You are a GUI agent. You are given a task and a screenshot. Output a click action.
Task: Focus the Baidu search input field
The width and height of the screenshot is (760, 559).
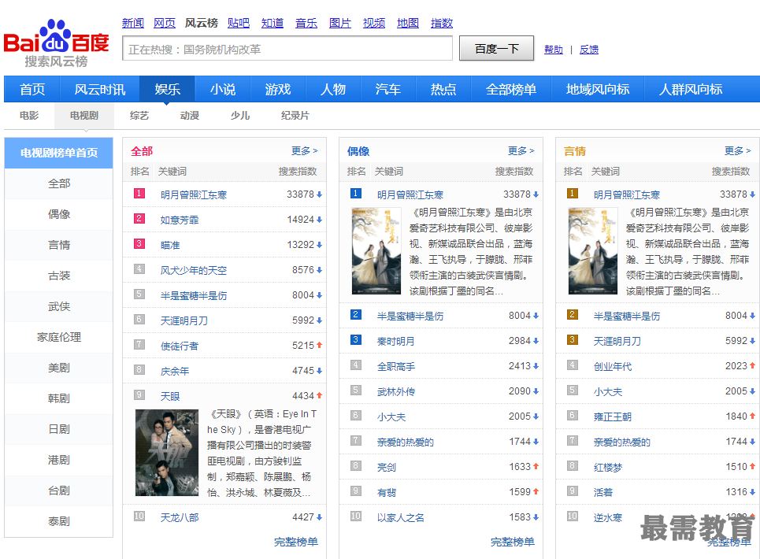(287, 49)
